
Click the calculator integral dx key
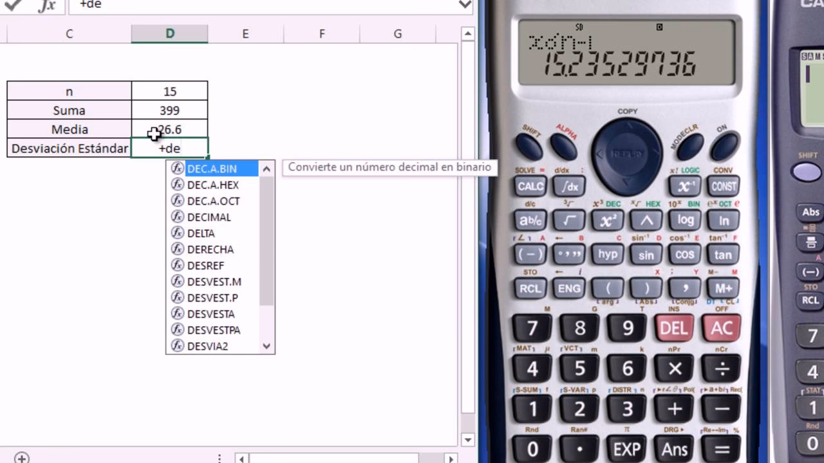point(569,186)
